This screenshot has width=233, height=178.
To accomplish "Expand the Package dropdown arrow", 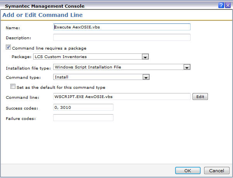I will point(145,57).
